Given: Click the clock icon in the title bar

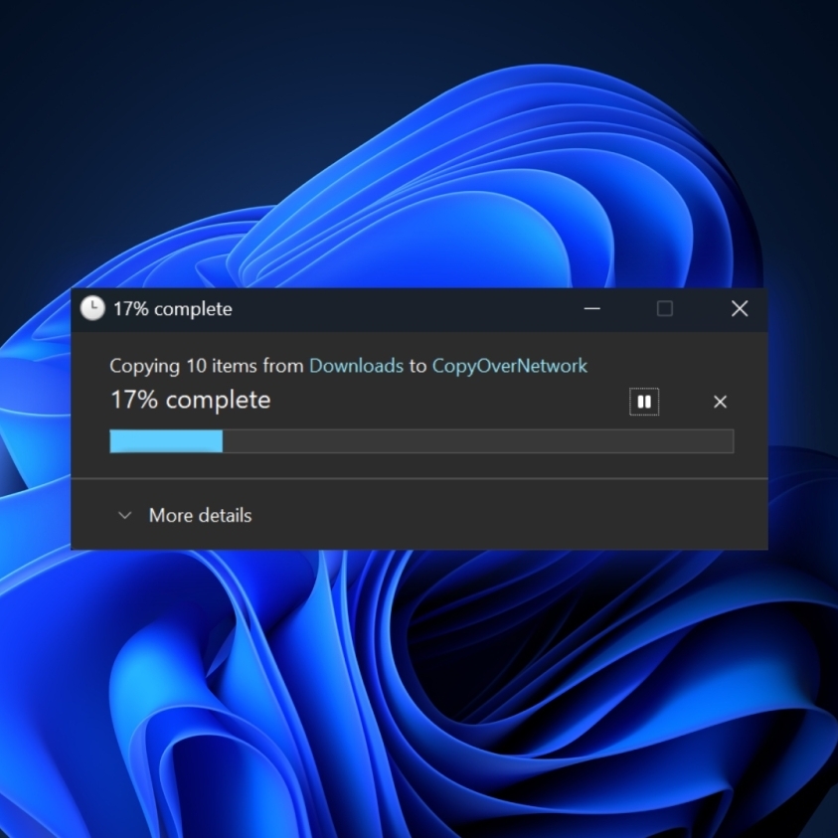Looking at the screenshot, I should tap(92, 309).
